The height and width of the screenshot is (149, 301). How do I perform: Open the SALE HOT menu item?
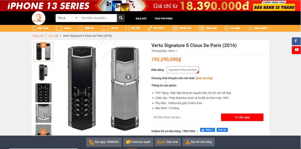click(141, 18)
